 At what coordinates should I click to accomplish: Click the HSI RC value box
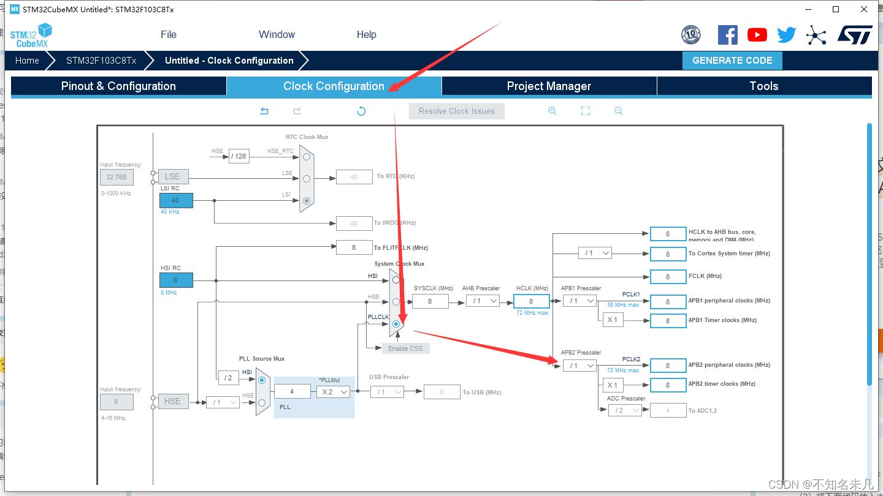tap(176, 280)
